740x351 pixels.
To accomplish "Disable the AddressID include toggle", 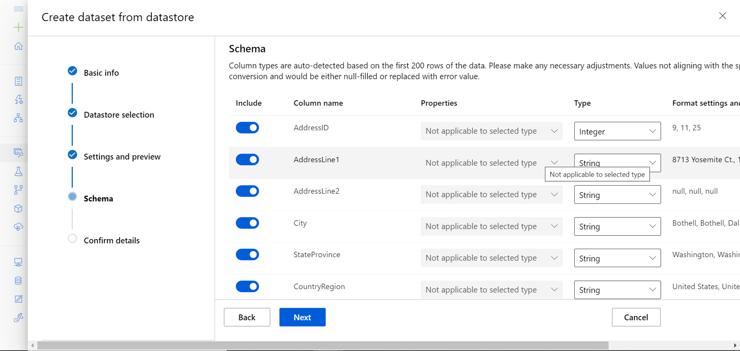I will point(247,128).
